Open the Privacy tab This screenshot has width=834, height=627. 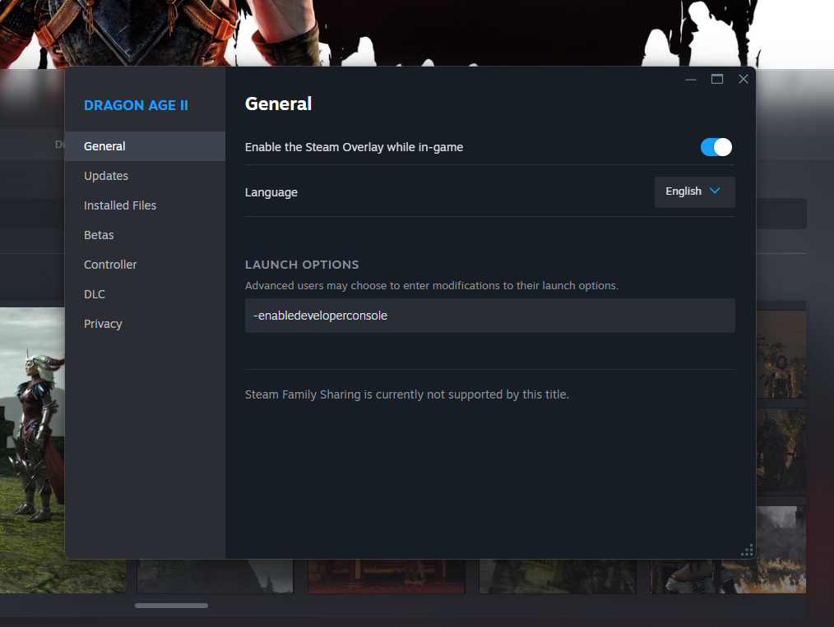pos(146,324)
